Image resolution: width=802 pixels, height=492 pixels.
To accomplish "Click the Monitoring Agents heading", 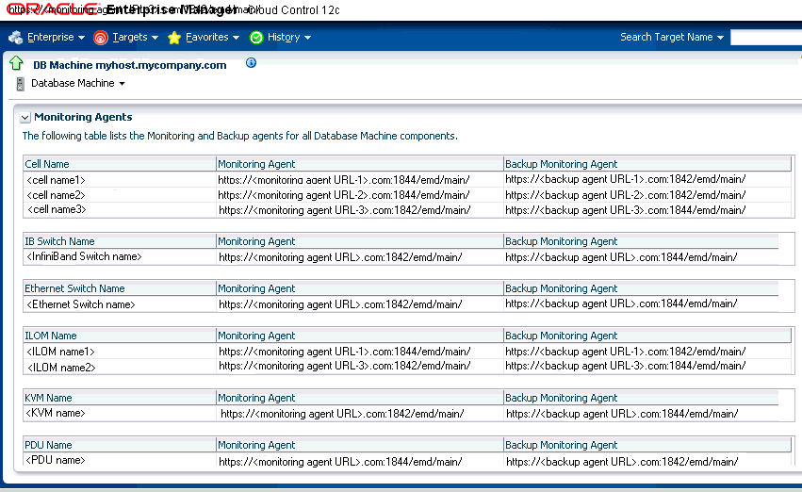I will (83, 117).
